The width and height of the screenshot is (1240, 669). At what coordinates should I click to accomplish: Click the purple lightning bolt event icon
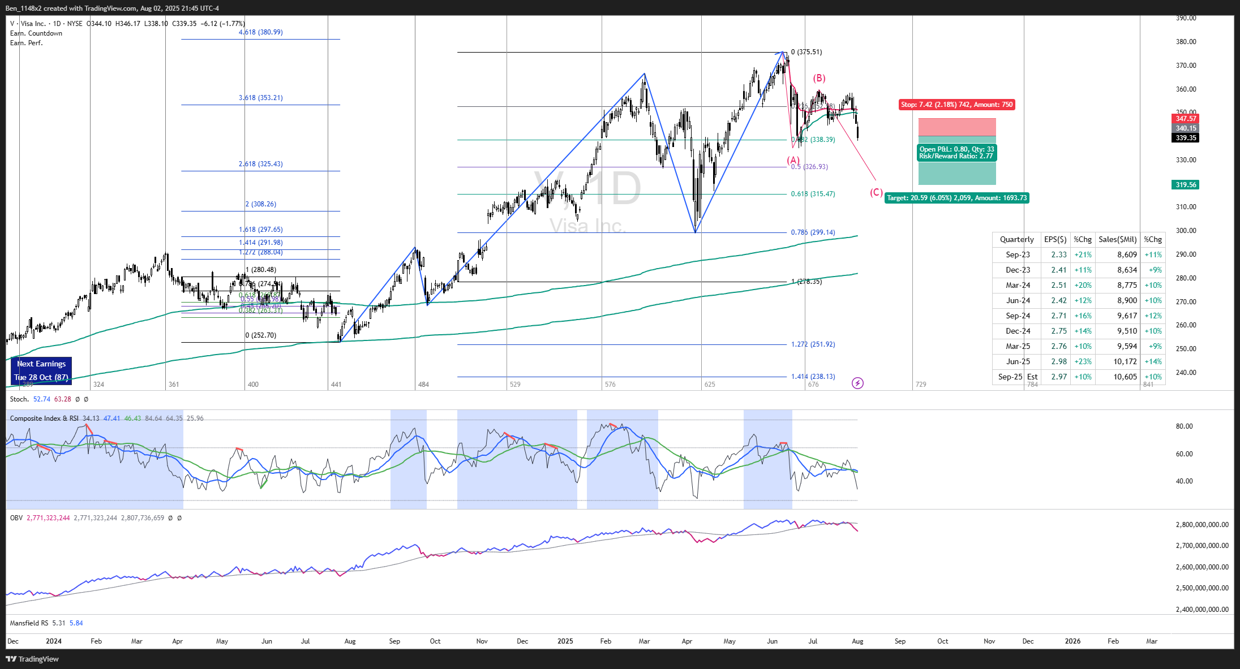click(x=857, y=383)
